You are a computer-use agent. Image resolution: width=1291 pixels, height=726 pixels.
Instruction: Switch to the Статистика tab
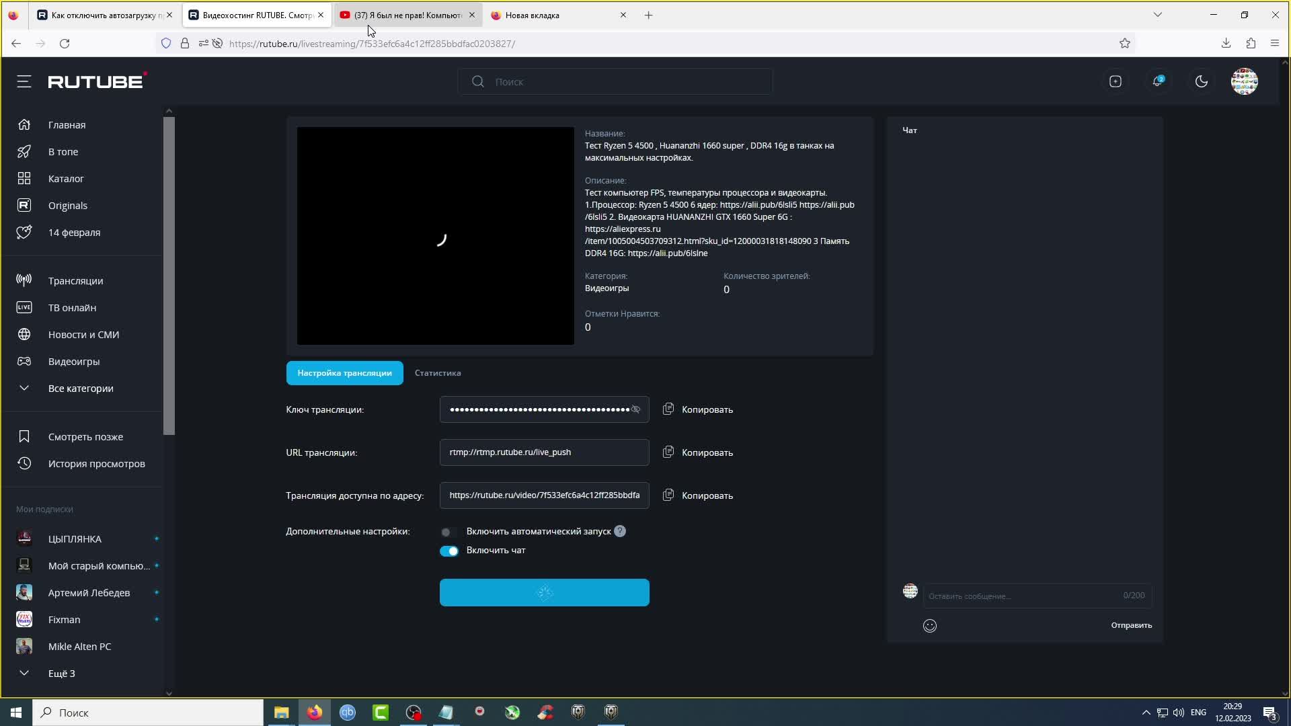coord(438,373)
